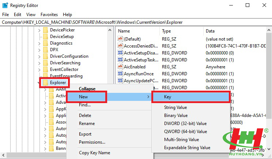Click the AsyncRunOnce DWORD value icon

tap(120, 73)
